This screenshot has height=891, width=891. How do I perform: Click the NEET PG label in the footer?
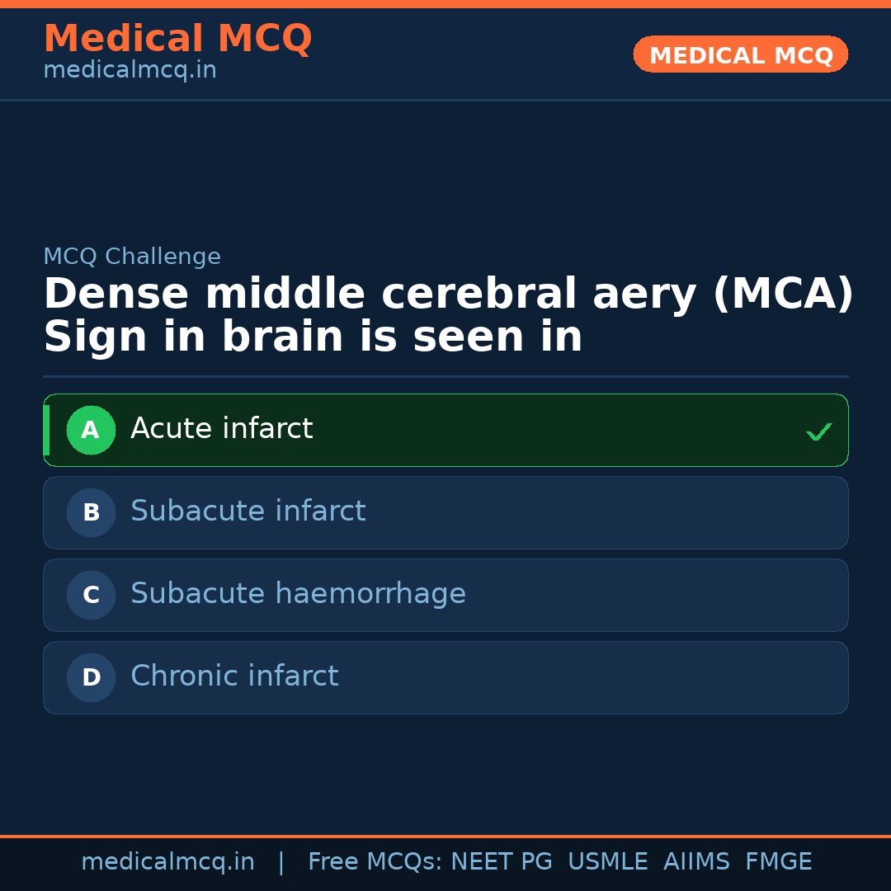point(501,861)
